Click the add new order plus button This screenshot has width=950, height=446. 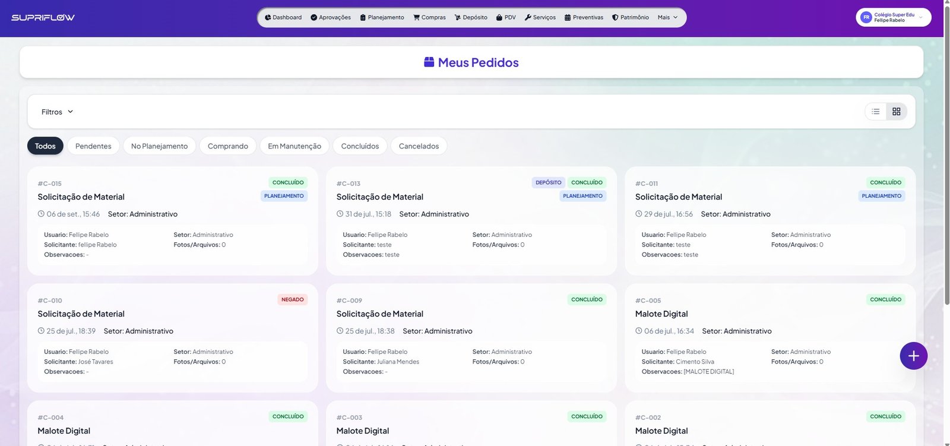[x=913, y=356]
